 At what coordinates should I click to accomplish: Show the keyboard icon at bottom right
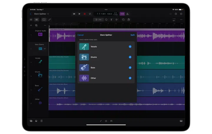click(x=181, y=121)
